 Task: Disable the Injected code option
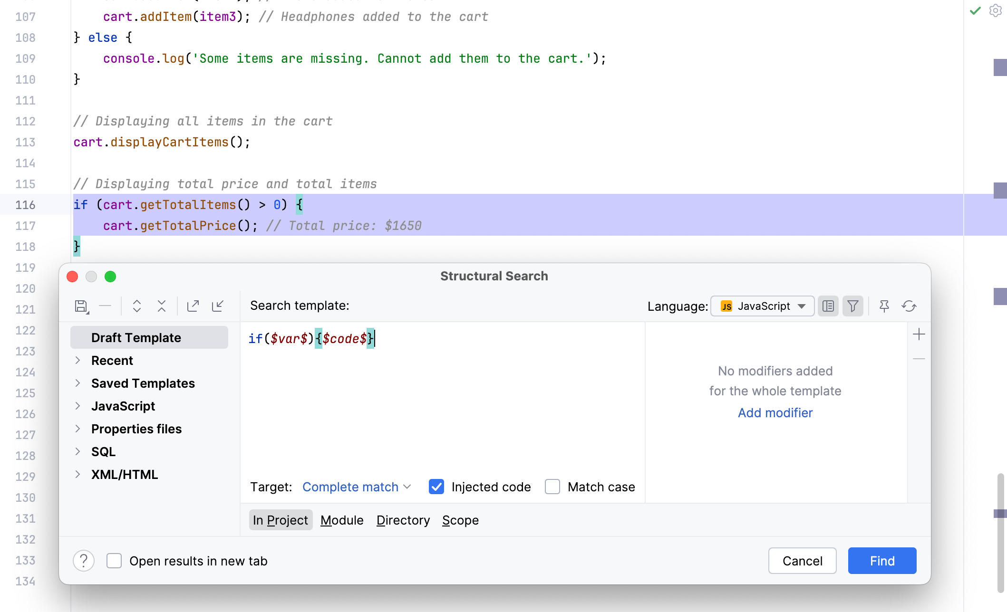coord(436,487)
